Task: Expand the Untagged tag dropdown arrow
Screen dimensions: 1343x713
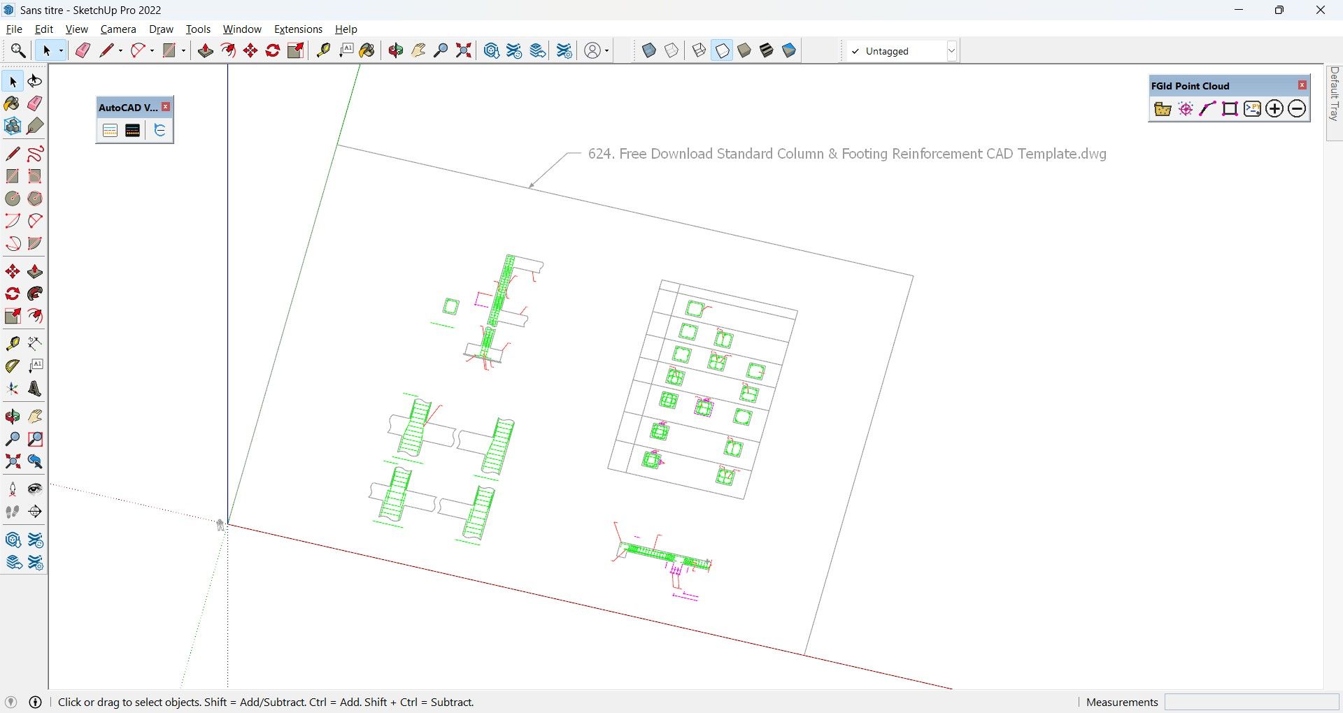Action: point(951,51)
